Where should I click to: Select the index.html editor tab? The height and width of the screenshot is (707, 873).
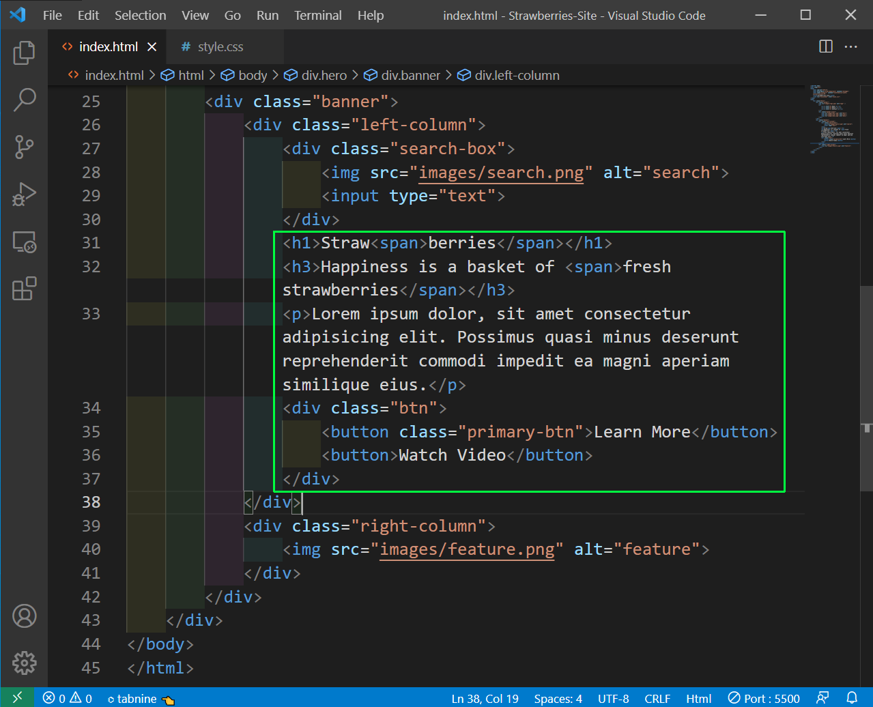pos(109,46)
